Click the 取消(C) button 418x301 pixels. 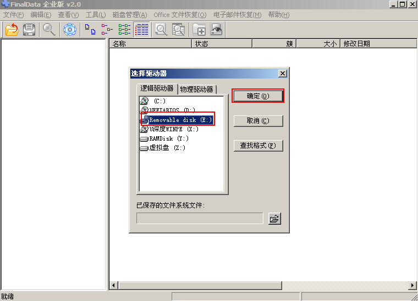point(258,121)
